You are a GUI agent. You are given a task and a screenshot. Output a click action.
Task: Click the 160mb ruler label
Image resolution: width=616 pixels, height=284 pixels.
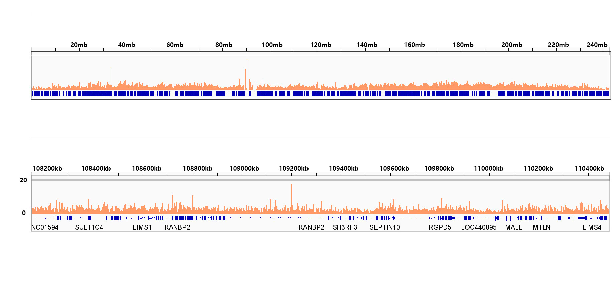(414, 45)
